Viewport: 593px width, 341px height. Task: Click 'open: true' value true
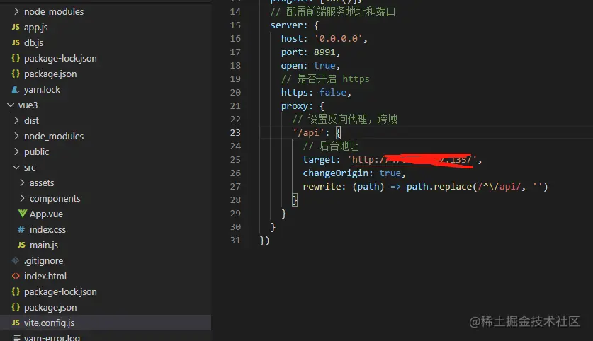click(x=324, y=65)
